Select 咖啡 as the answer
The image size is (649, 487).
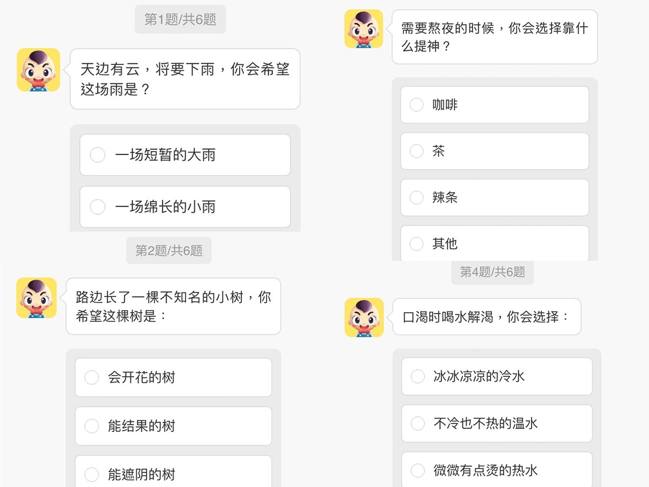(416, 104)
